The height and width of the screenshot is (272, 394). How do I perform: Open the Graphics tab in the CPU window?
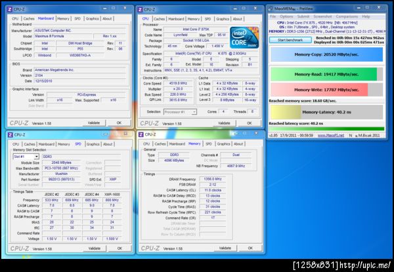pyautogui.click(x=223, y=19)
